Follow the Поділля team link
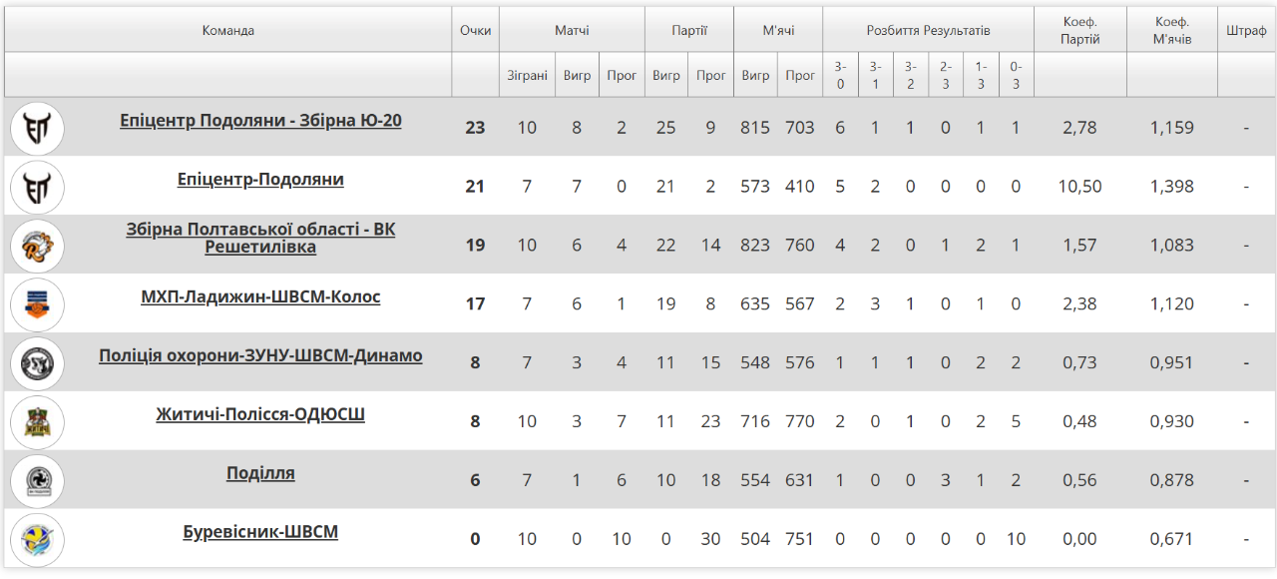 tap(260, 473)
